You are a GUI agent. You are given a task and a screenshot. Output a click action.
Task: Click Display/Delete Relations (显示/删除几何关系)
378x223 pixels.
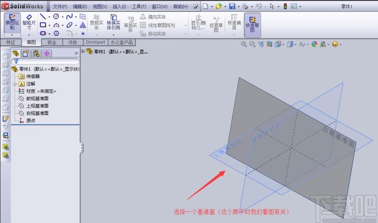coord(199,23)
